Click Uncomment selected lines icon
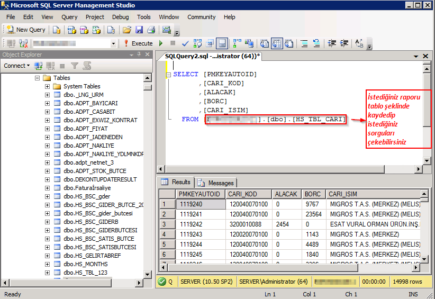Viewport: 435px width, 299px height. [x=316, y=43]
